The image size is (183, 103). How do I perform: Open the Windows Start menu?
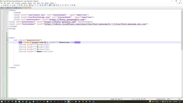click(x=2, y=102)
